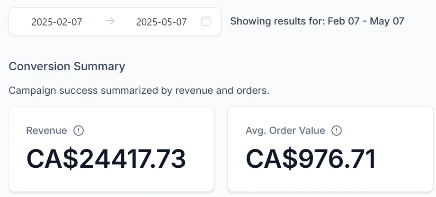Click the Conversion Summary heading
This screenshot has height=197, width=436.
point(67,66)
